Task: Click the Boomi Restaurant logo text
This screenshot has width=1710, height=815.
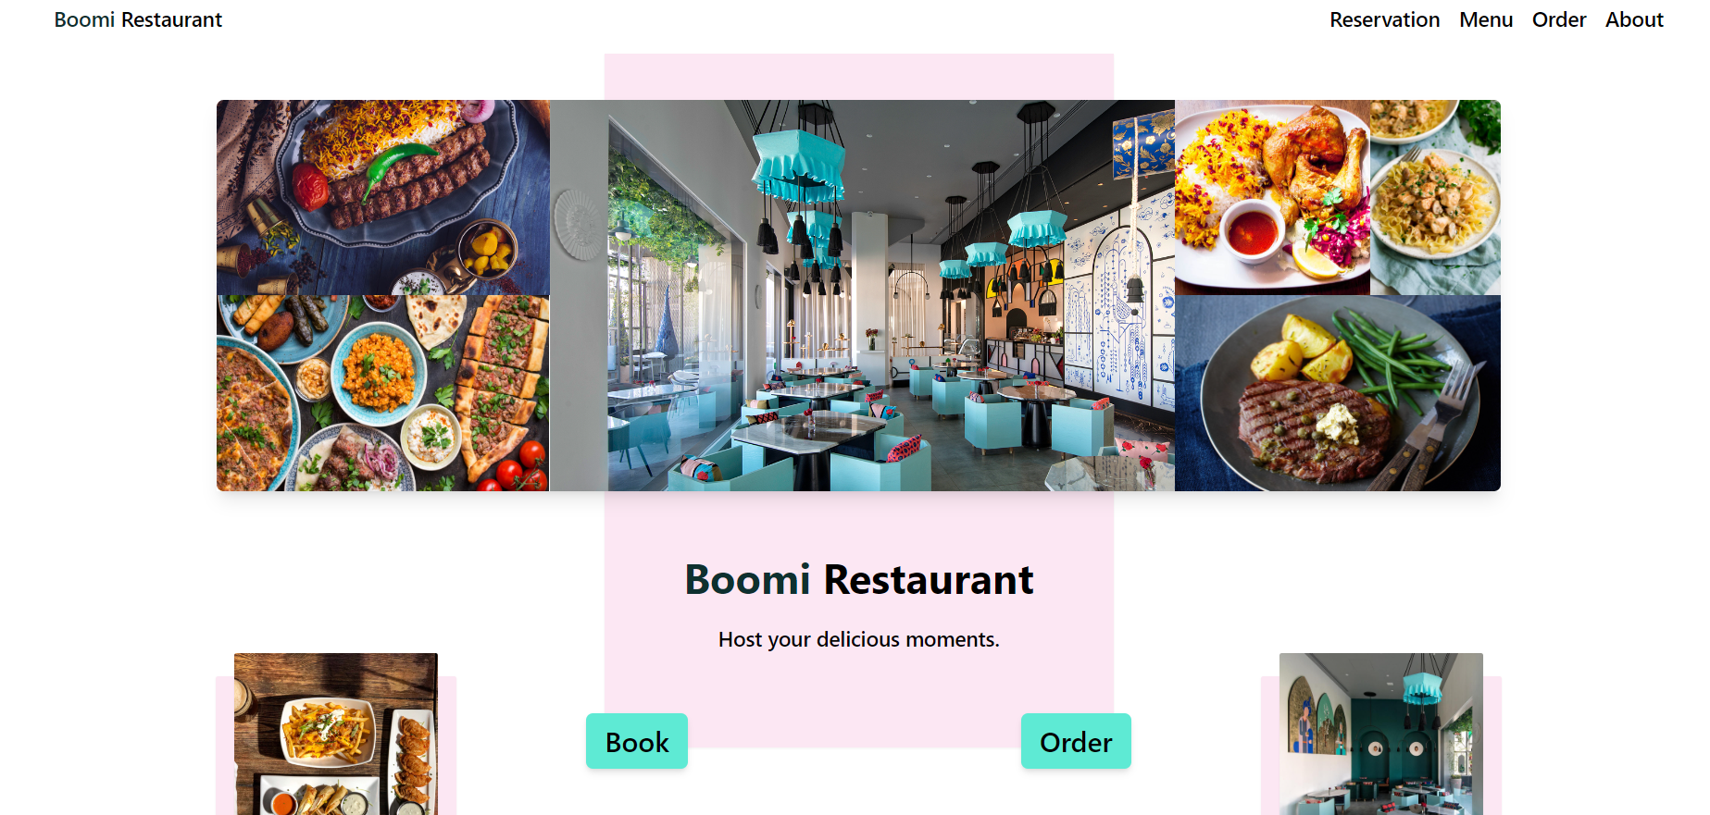Action: pyautogui.click(x=138, y=19)
